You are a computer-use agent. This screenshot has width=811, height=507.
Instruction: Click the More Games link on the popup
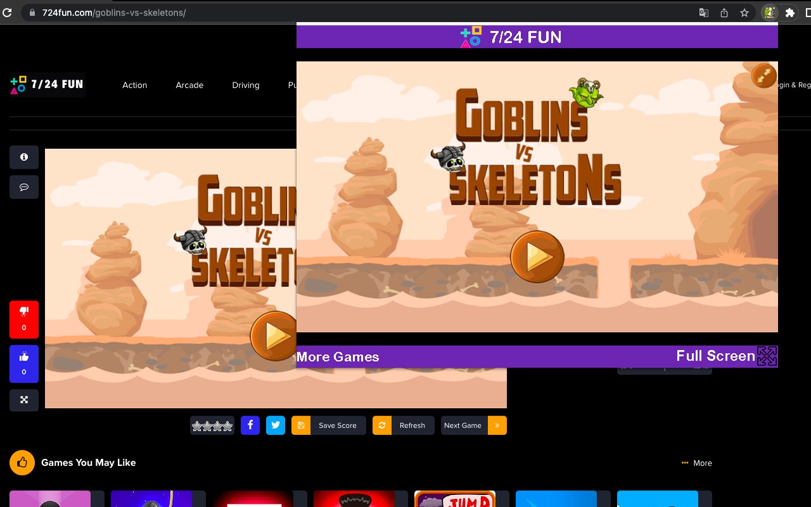(338, 356)
